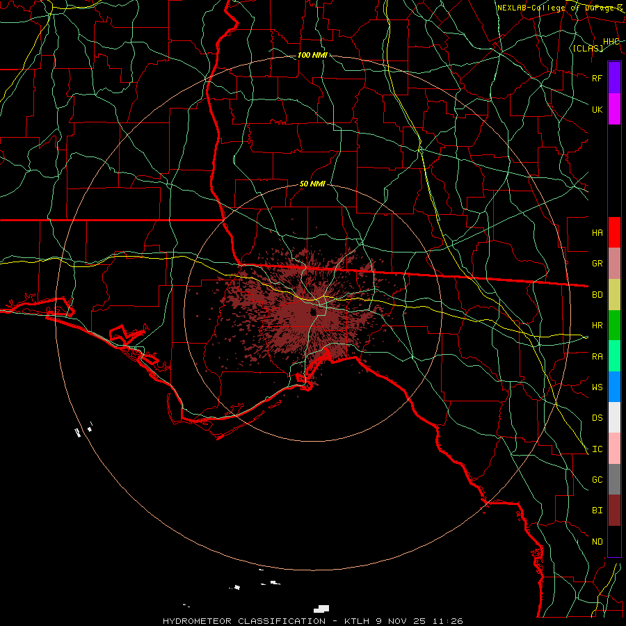Click the BI legend label
The width and height of the screenshot is (626, 626).
coord(597,511)
